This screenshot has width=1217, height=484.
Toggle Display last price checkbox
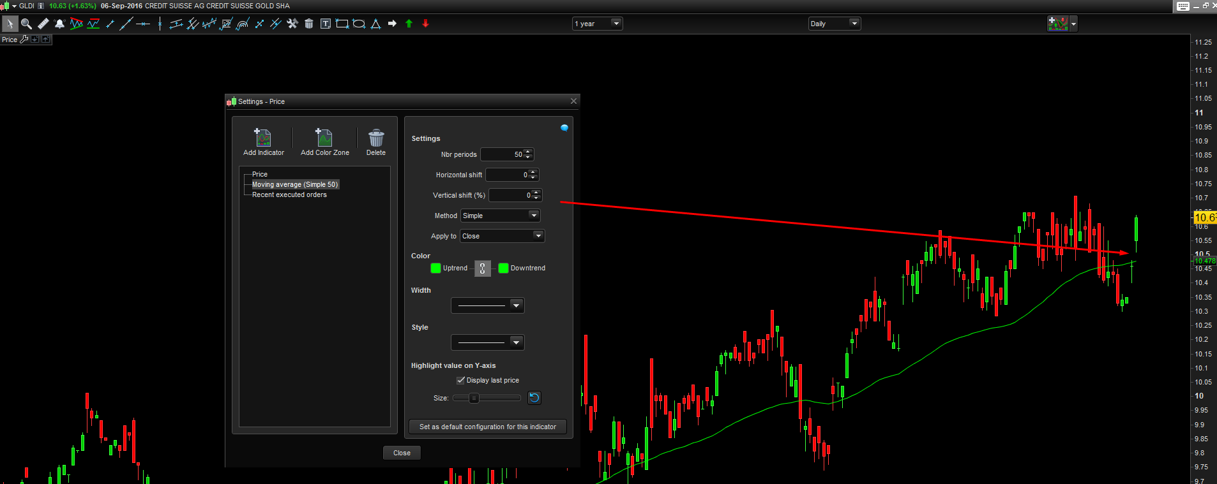(x=460, y=380)
